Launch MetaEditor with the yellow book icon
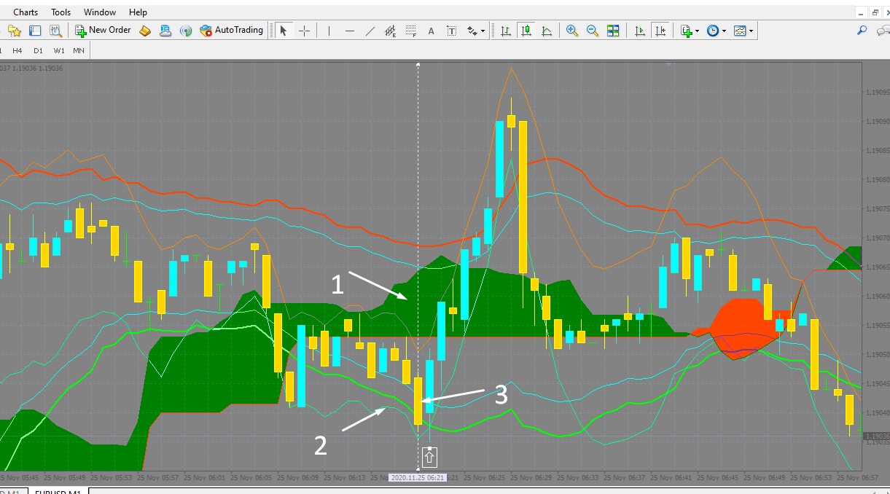Screen dimensions: 890x494 pyautogui.click(x=145, y=31)
